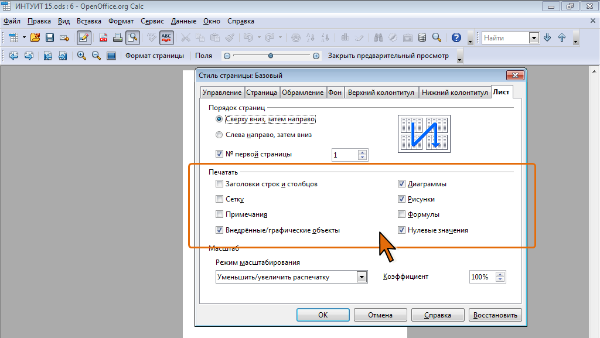Expand standard toolbar options arrow
This screenshot has width=600, height=338.
[x=471, y=38]
